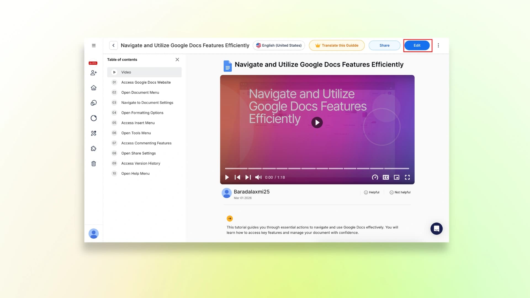Open the hamburger menu icon
This screenshot has height=298, width=530.
(x=94, y=46)
